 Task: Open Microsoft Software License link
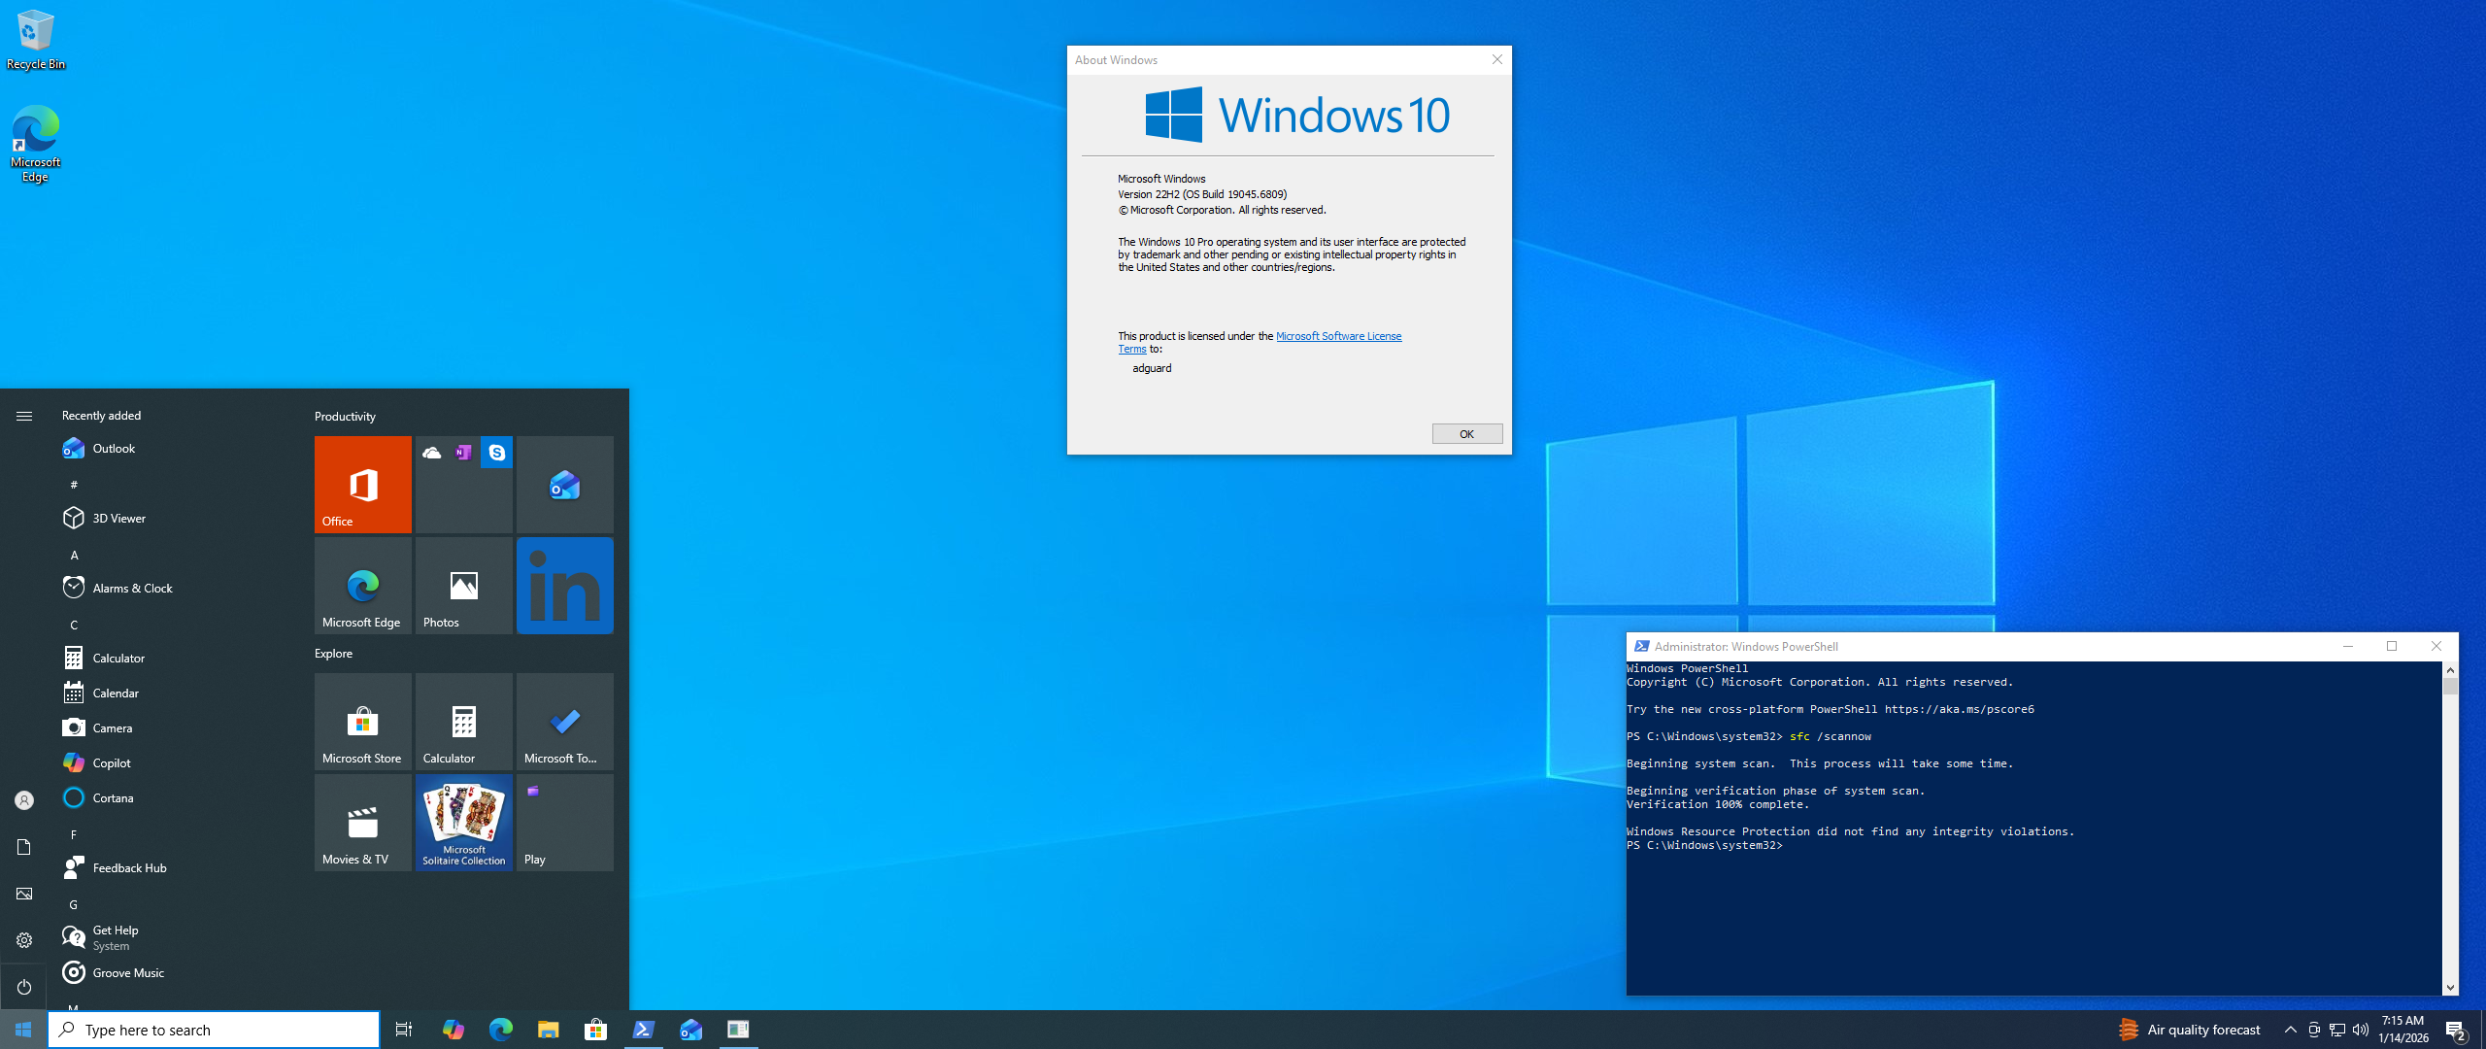click(x=1337, y=336)
